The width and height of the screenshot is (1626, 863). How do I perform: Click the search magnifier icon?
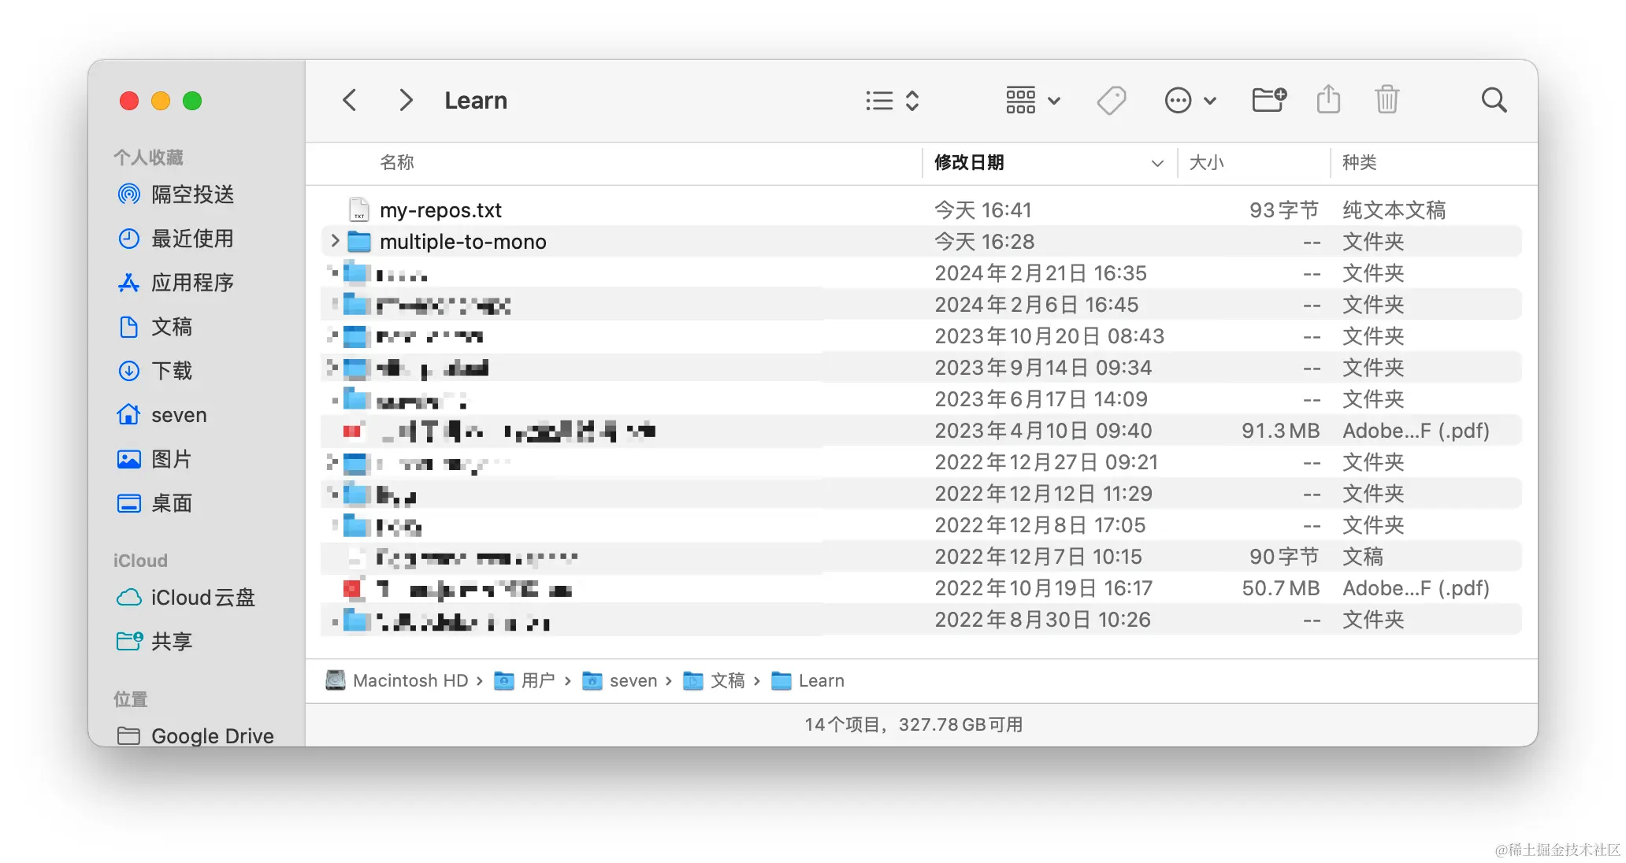pos(1493,100)
